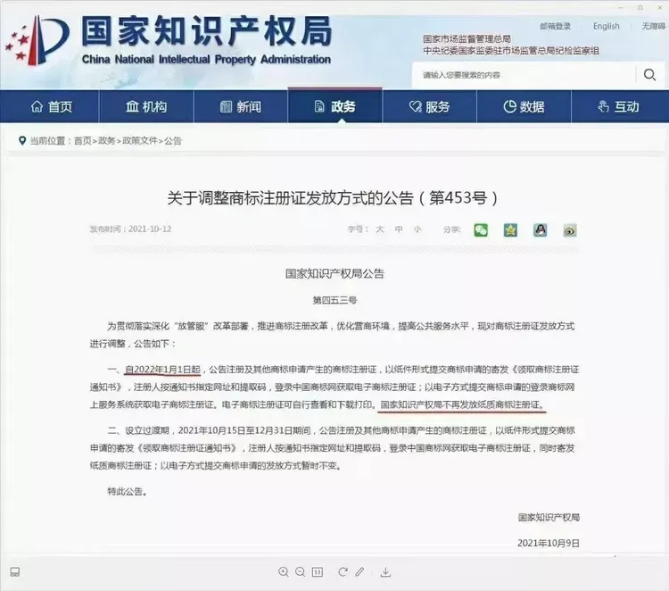Image resolution: width=669 pixels, height=591 pixels.
Task: Click the 1:1 actual size icon
Action: tap(318, 572)
